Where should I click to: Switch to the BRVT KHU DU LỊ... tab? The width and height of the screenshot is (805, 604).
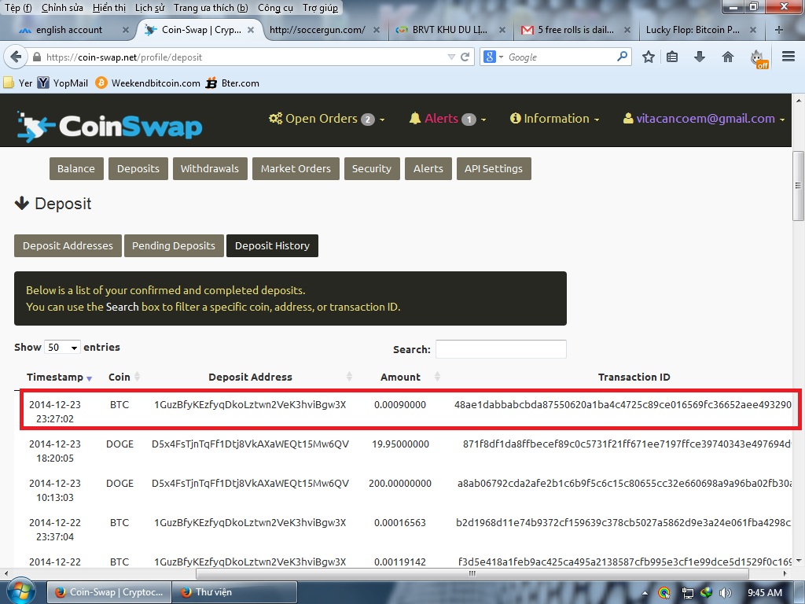pyautogui.click(x=449, y=30)
